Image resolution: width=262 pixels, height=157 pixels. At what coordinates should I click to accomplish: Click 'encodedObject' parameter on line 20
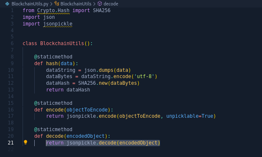click(x=86, y=136)
